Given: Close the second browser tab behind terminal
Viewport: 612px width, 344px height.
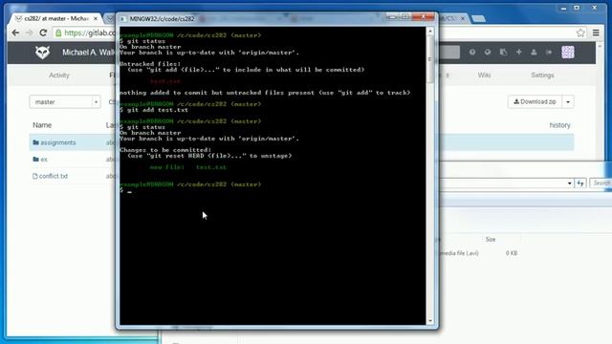Looking at the screenshot, I should pyautogui.click(x=463, y=18).
